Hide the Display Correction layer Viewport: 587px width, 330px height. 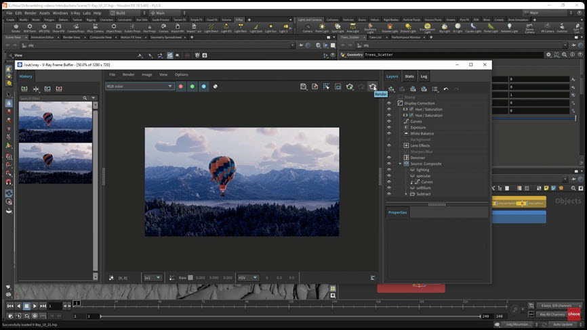pos(388,103)
